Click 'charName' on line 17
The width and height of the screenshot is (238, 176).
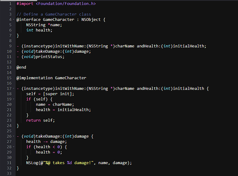pyautogui.click(x=125, y=89)
